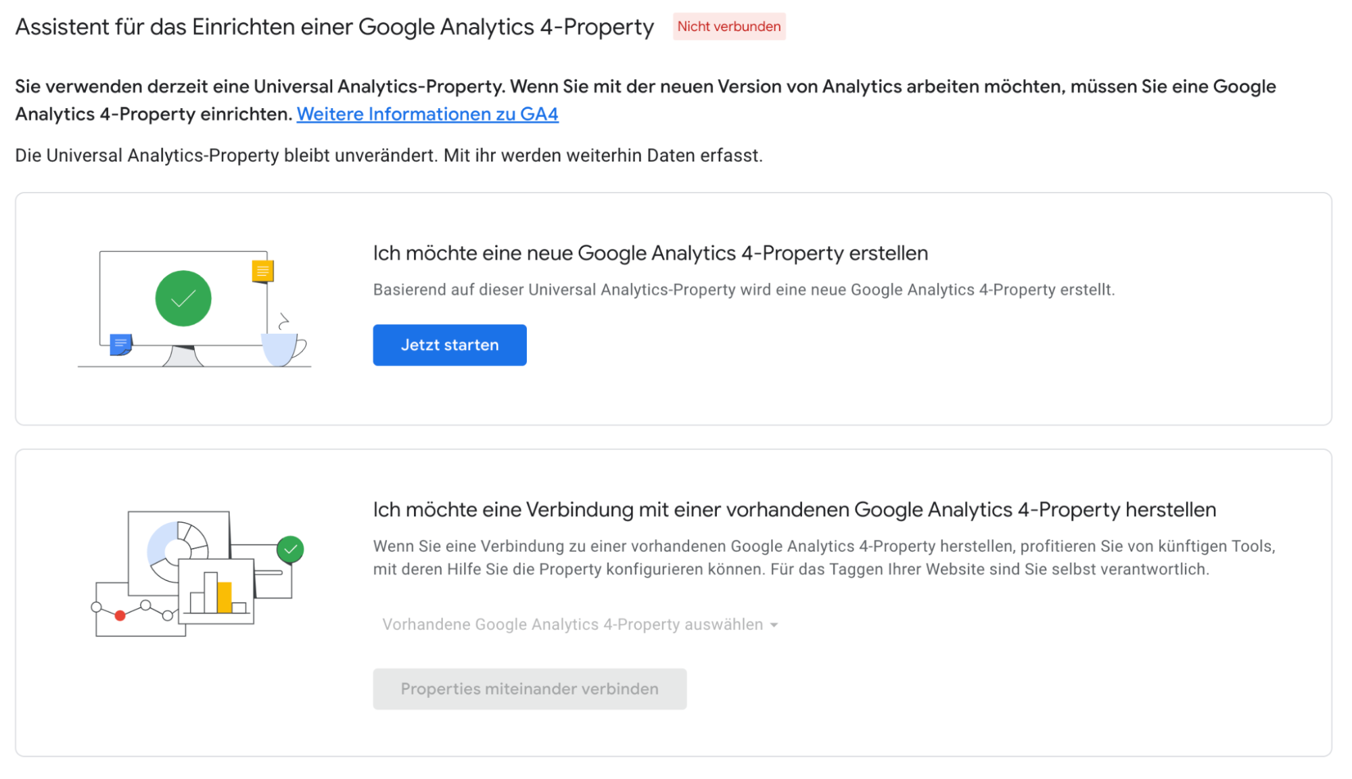Image resolution: width=1352 pixels, height=779 pixels.
Task: Click the Nicht verbunden status badge
Action: (x=729, y=26)
